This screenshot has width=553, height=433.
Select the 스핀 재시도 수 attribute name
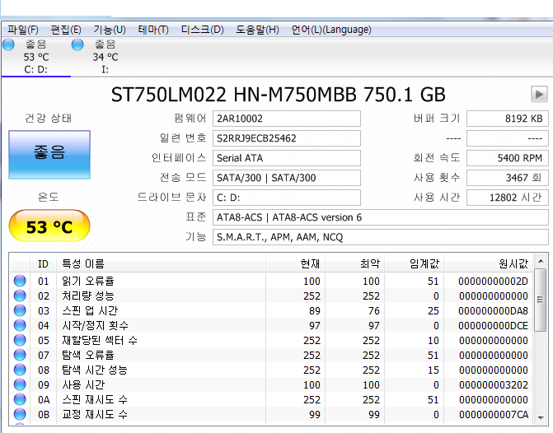(x=95, y=399)
